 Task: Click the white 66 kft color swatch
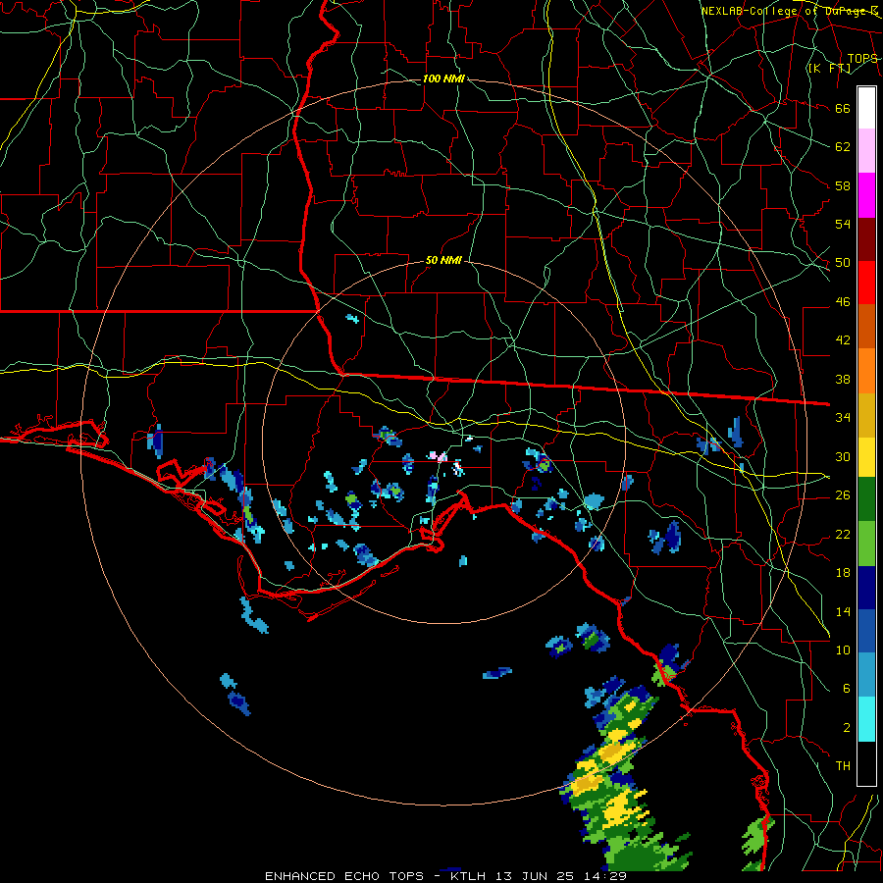click(866, 108)
